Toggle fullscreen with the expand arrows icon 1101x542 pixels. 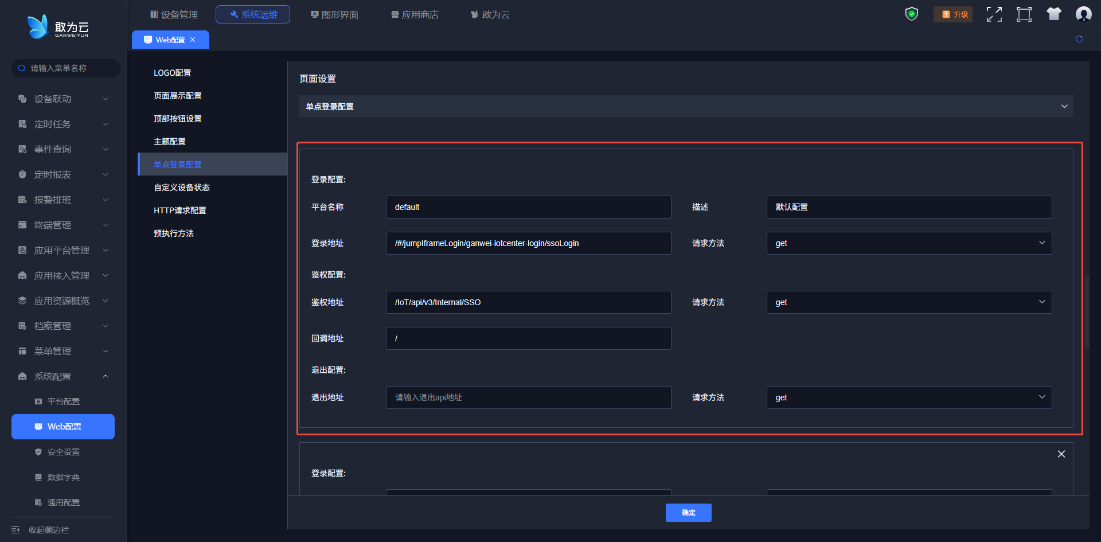[x=994, y=14]
